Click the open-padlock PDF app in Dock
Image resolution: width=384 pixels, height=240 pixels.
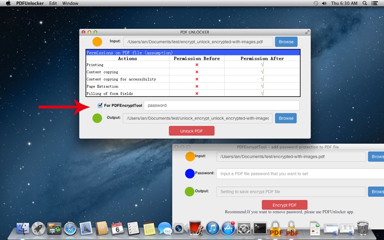tap(292, 228)
